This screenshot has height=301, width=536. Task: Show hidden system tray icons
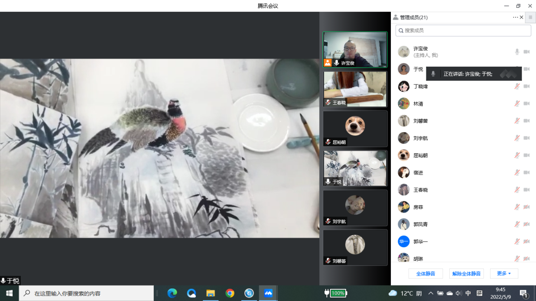coord(430,293)
